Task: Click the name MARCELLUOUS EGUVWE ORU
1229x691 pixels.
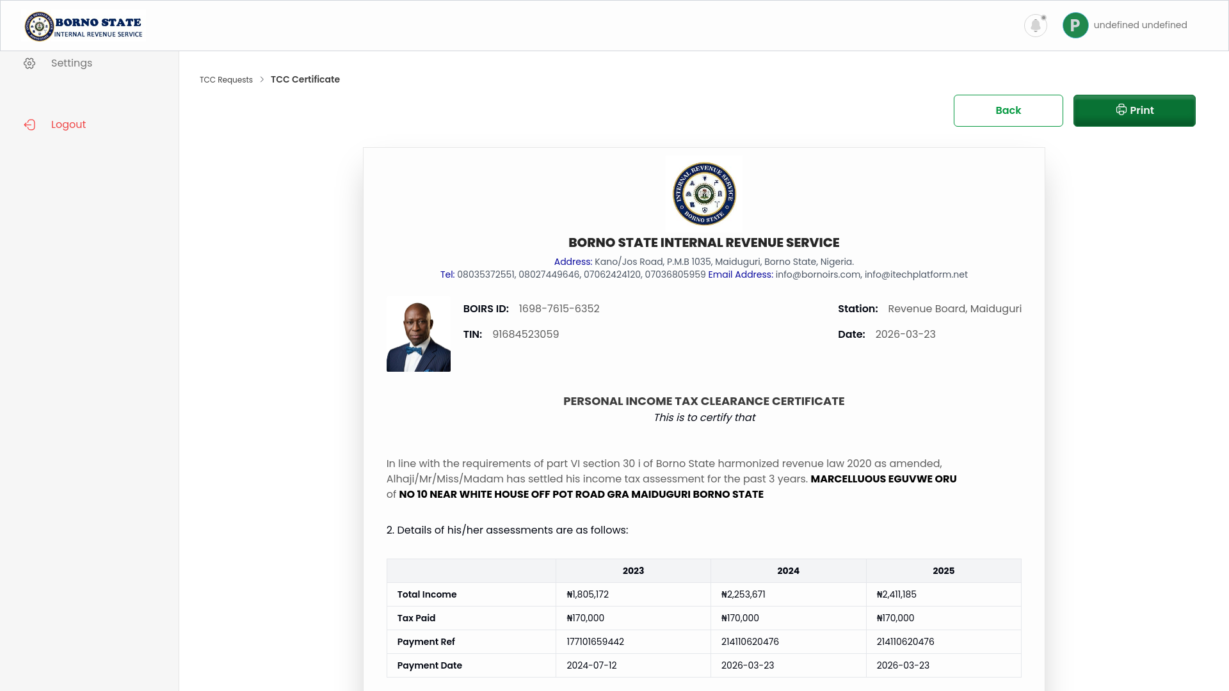Action: pyautogui.click(x=883, y=479)
